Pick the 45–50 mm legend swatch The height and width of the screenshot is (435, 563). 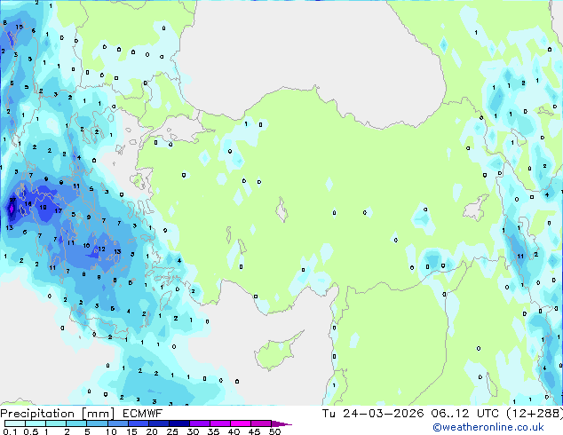point(261,423)
